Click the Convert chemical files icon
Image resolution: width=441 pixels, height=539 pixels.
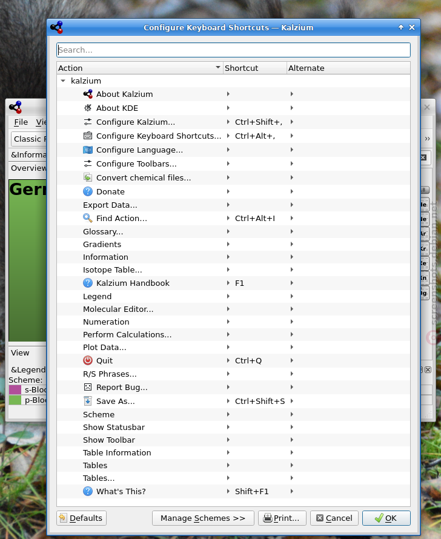(x=88, y=177)
